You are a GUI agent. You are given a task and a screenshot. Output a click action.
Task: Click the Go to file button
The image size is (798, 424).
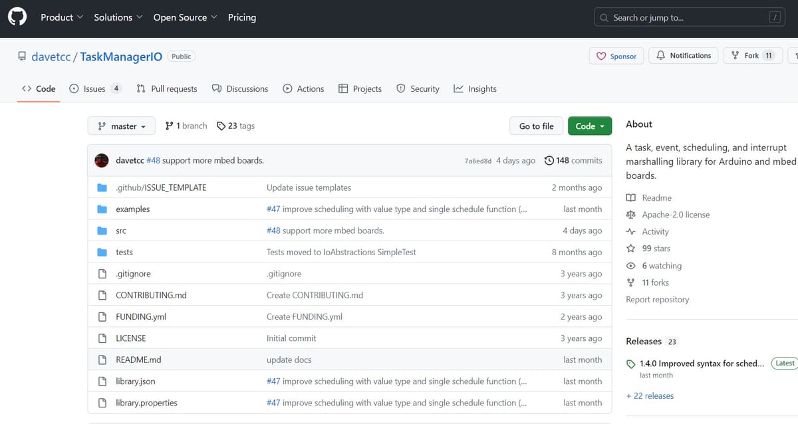point(537,126)
